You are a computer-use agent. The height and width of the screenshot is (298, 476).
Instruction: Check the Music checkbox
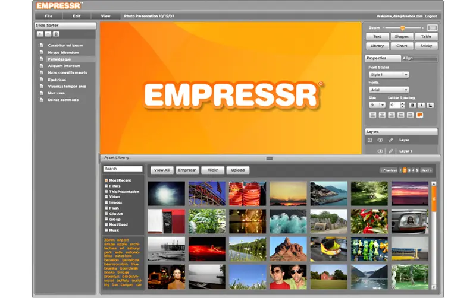[x=107, y=230]
